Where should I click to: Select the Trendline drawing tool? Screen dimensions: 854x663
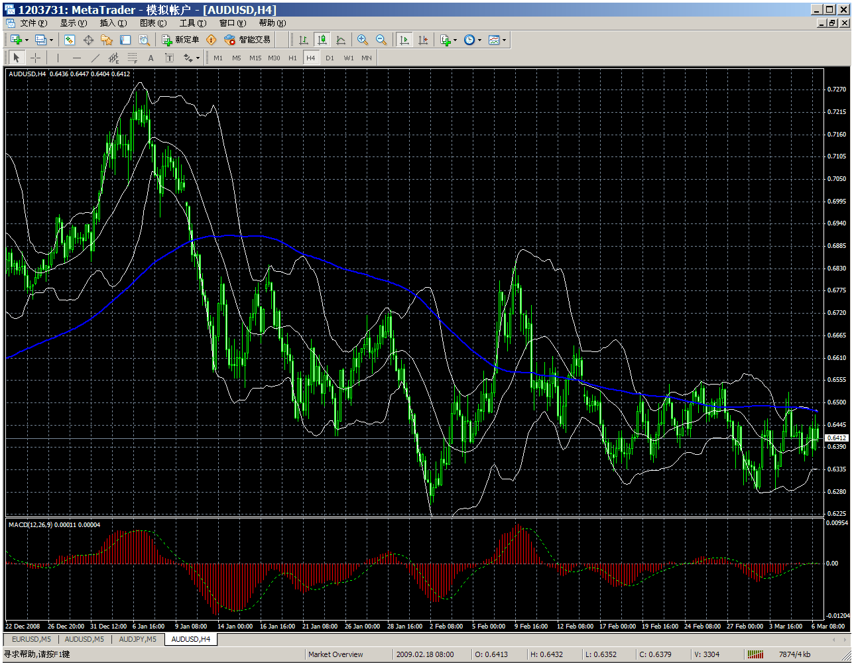tap(95, 58)
